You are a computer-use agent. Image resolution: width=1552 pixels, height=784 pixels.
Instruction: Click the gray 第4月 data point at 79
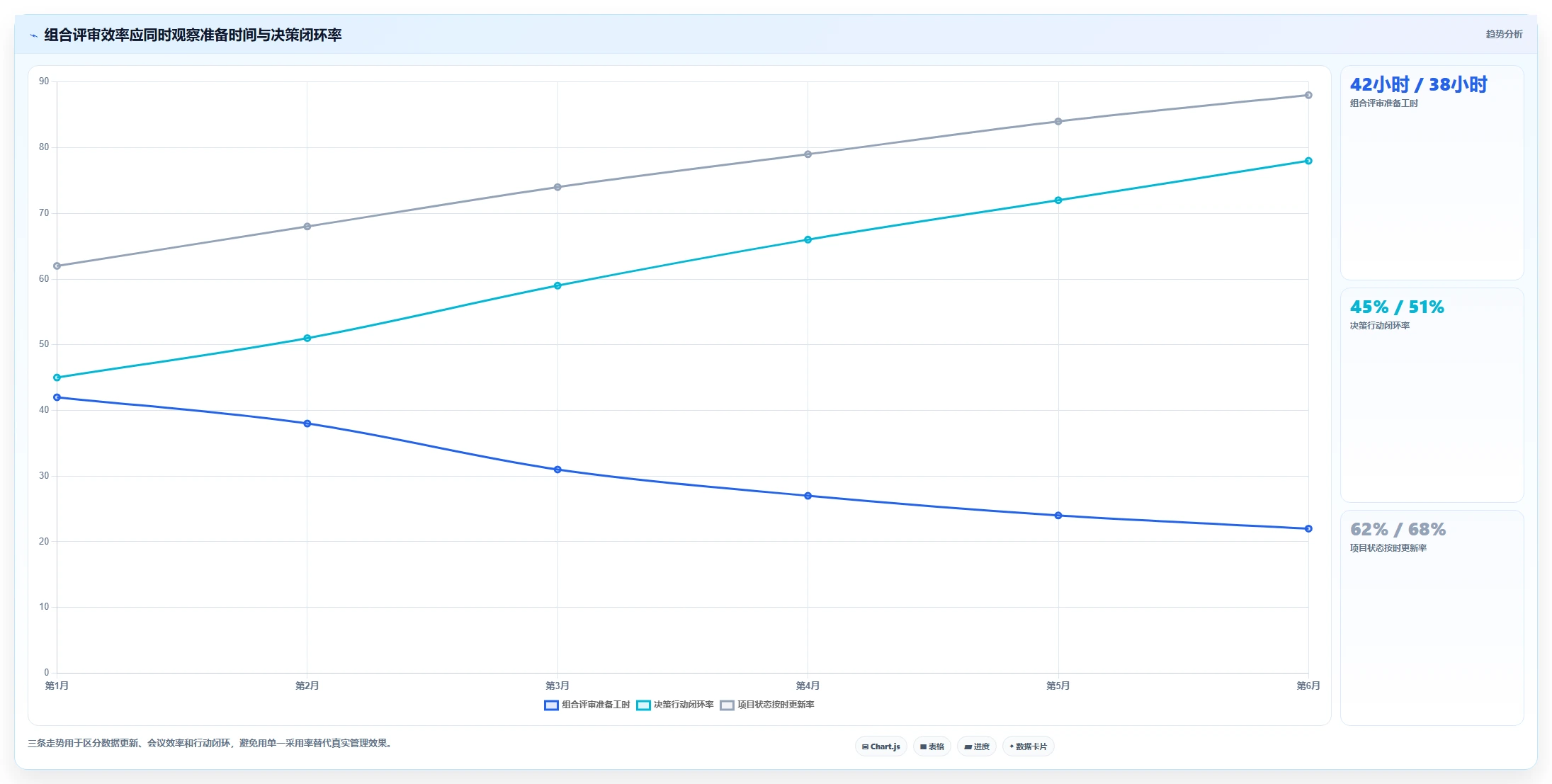pos(808,154)
